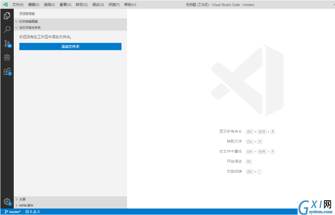Click the 资源管理器 panel title
The image size is (335, 215).
click(27, 14)
